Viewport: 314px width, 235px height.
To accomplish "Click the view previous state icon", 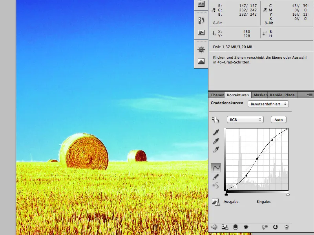I will coord(265,227).
